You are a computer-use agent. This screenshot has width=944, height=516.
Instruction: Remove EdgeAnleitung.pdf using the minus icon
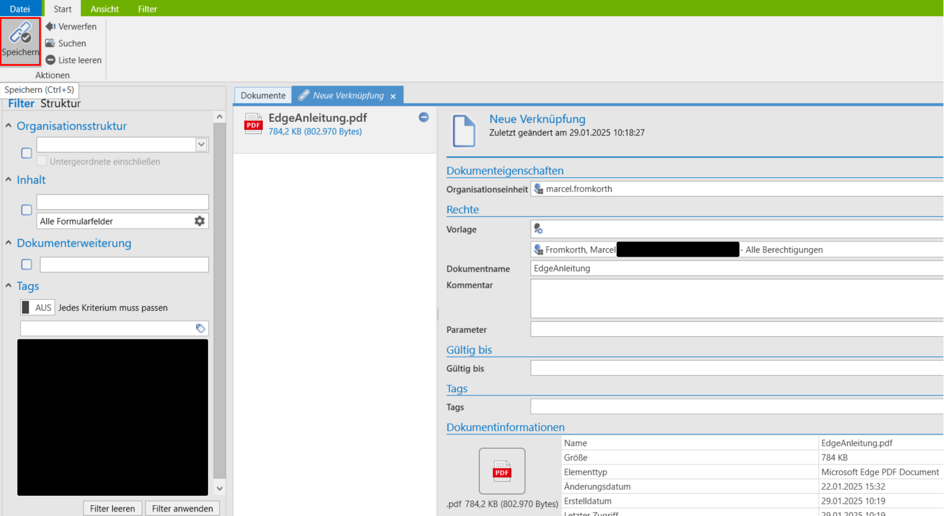point(423,117)
